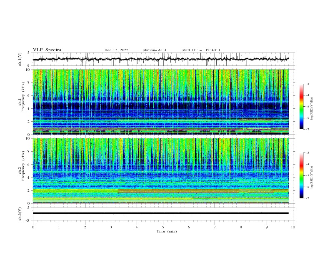Click the time axis tick label '3'
Viewport: 330px width, 255px height.
coord(111,227)
